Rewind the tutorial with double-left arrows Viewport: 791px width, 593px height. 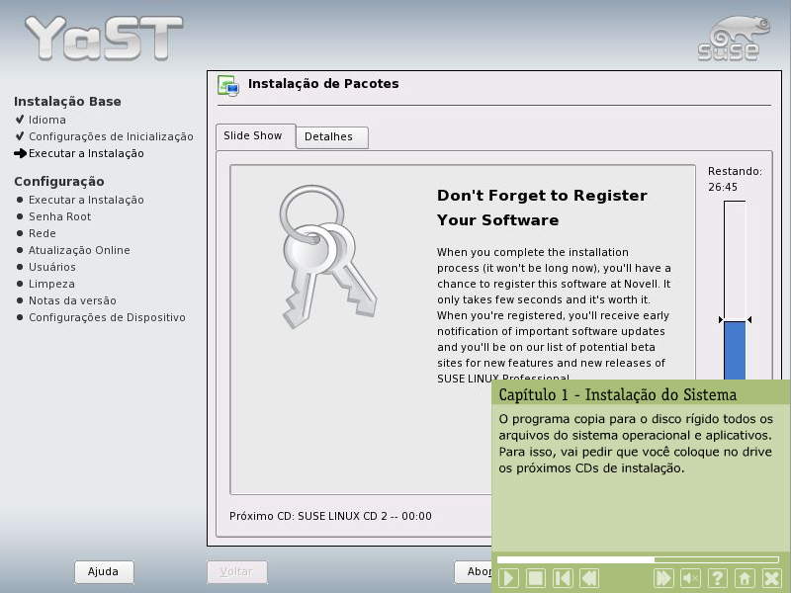click(x=588, y=578)
